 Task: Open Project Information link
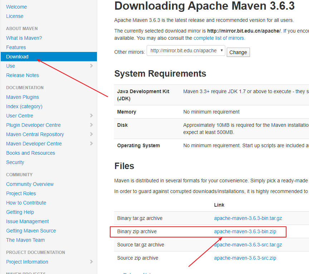click(x=27, y=262)
